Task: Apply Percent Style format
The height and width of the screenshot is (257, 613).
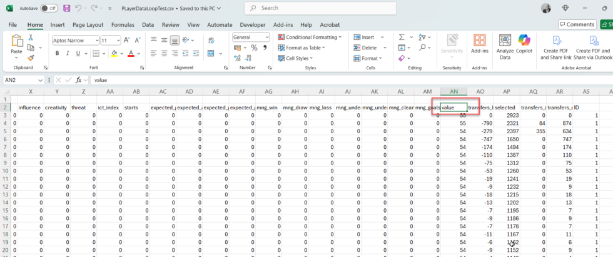Action: (x=254, y=48)
